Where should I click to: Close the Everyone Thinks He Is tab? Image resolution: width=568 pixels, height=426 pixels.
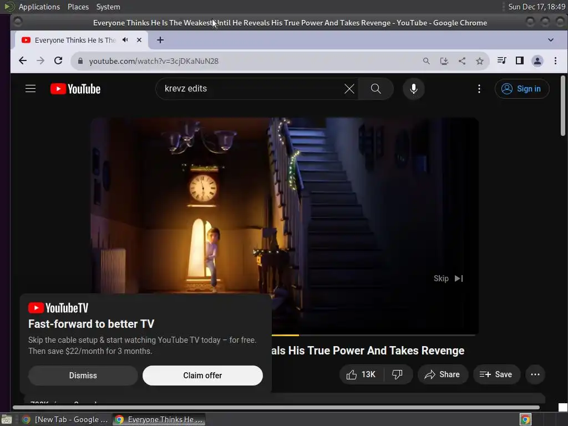point(139,40)
